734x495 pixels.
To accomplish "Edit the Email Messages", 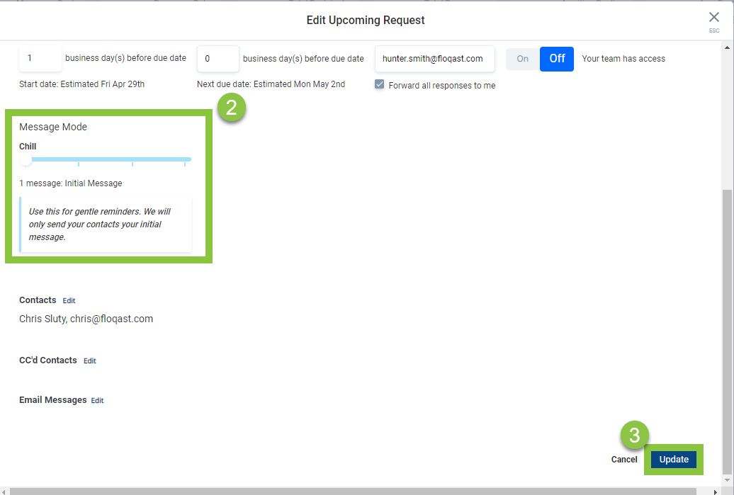I will [97, 401].
